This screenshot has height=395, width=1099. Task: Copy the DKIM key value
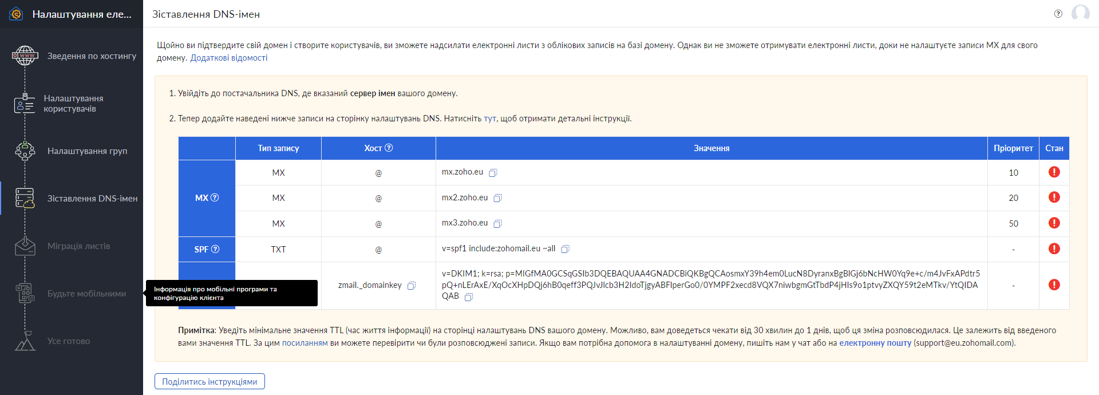click(468, 297)
